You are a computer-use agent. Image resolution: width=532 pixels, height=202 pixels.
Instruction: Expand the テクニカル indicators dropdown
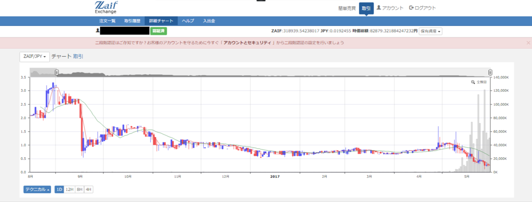pos(37,190)
